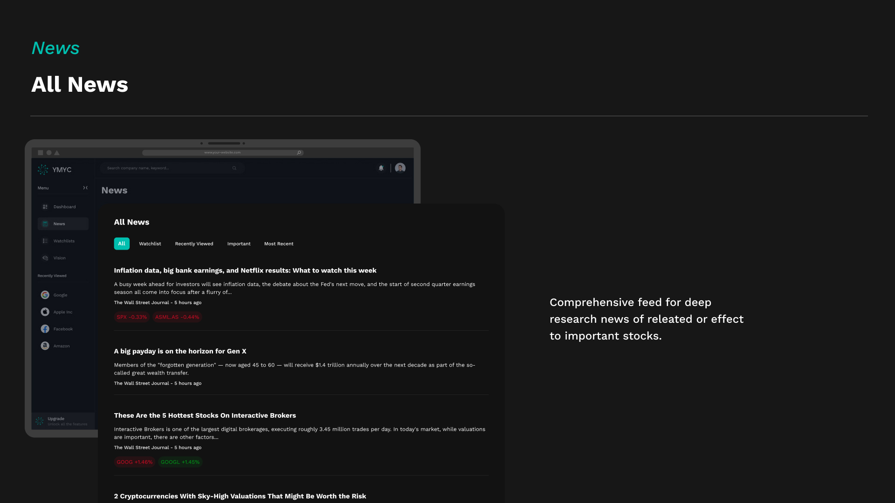The height and width of the screenshot is (503, 895).
Task: Switch to the Watchlist filter tab
Action: pyautogui.click(x=150, y=244)
